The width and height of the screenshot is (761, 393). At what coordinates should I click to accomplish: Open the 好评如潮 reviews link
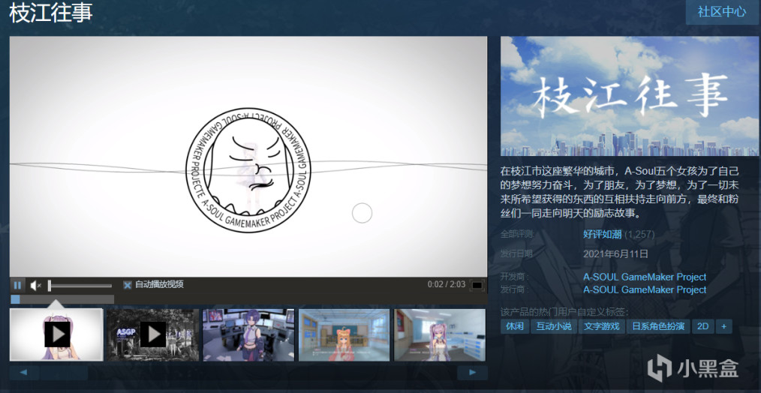[603, 234]
